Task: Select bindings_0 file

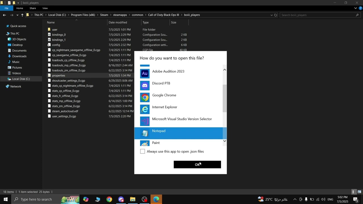Action: 59,35
